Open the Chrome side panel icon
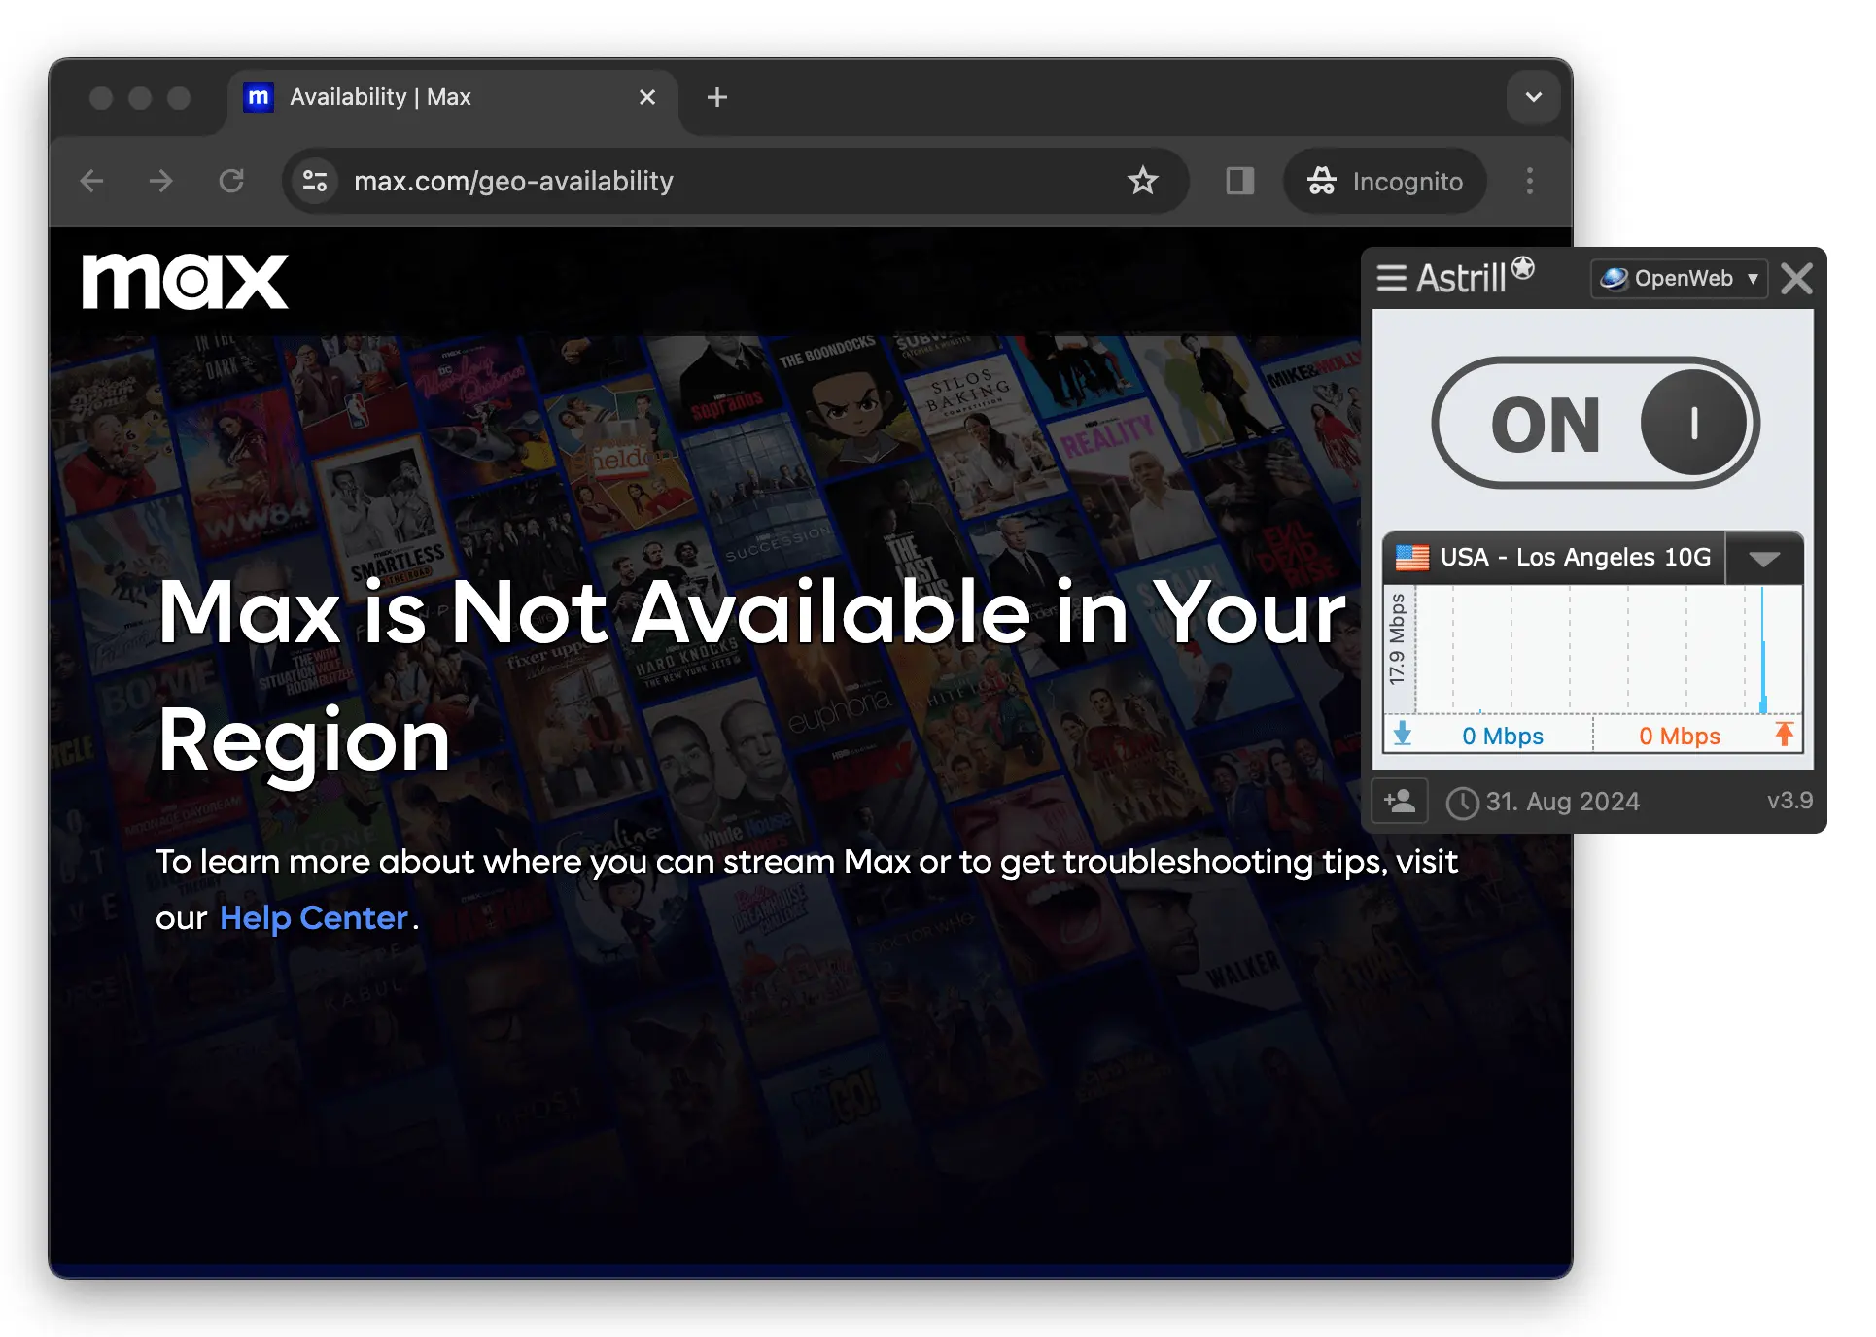Viewport: 1876px width, 1337px height. (x=1239, y=181)
